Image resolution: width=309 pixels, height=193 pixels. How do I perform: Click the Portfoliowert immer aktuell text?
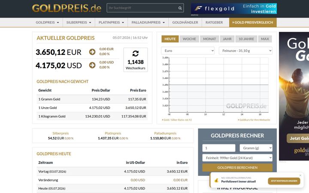pos(239,181)
